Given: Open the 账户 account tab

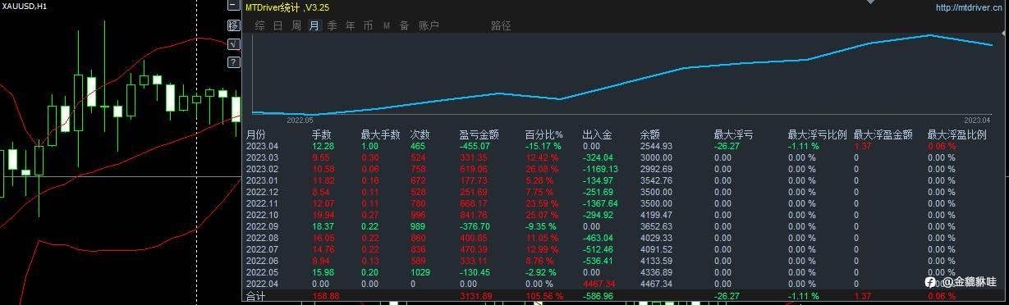Looking at the screenshot, I should tap(429, 25).
